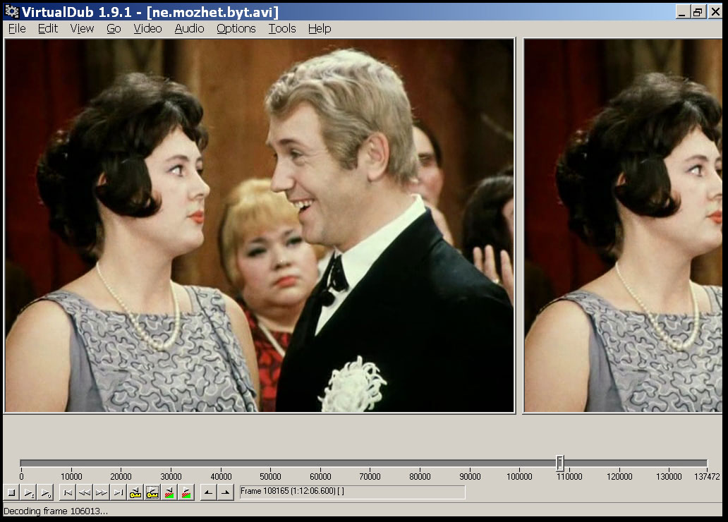Seek to previous scene change
Viewport: 728px width, 522px height.
pos(169,492)
